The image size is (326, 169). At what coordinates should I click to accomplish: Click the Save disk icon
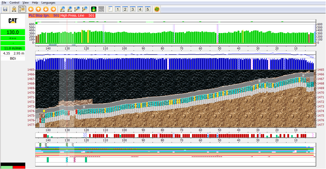pos(5,9)
